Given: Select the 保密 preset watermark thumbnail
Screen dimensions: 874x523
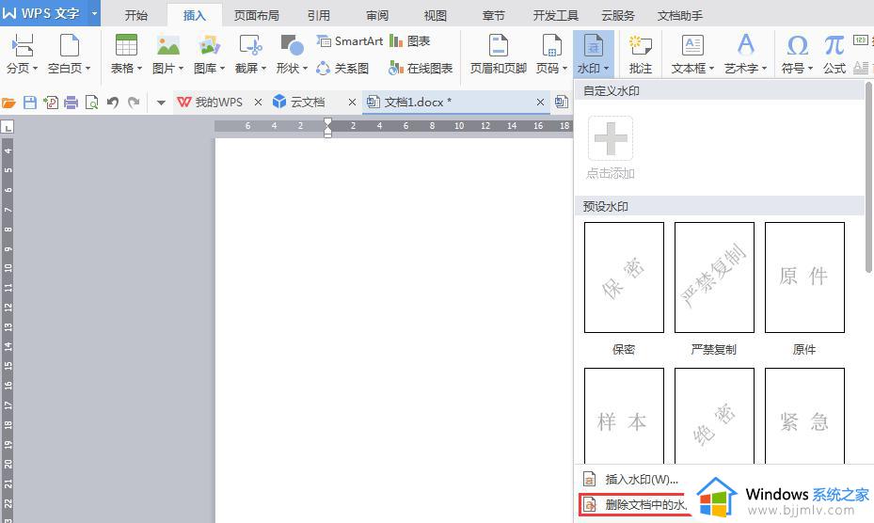Looking at the screenshot, I should pos(624,277).
